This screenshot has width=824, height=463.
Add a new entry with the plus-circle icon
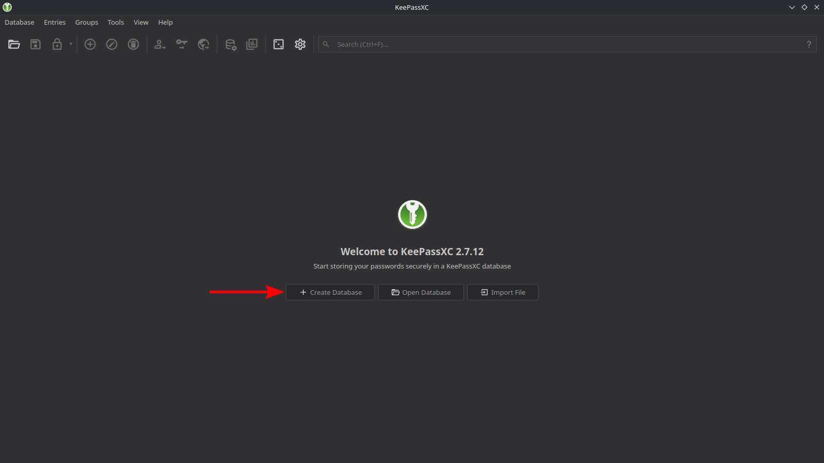[x=90, y=44]
